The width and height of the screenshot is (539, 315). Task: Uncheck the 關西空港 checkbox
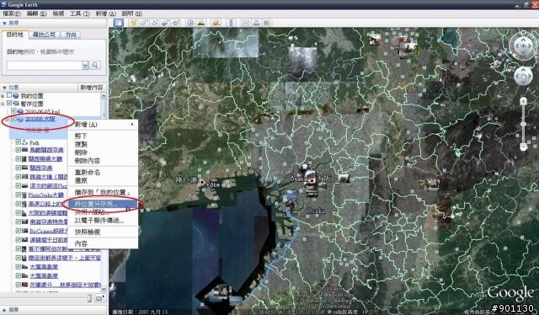pos(19,168)
